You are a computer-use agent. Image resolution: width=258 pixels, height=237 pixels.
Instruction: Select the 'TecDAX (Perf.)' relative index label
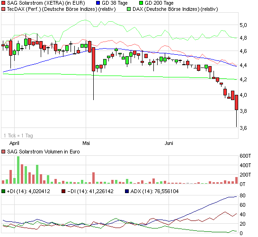[x=61, y=9]
